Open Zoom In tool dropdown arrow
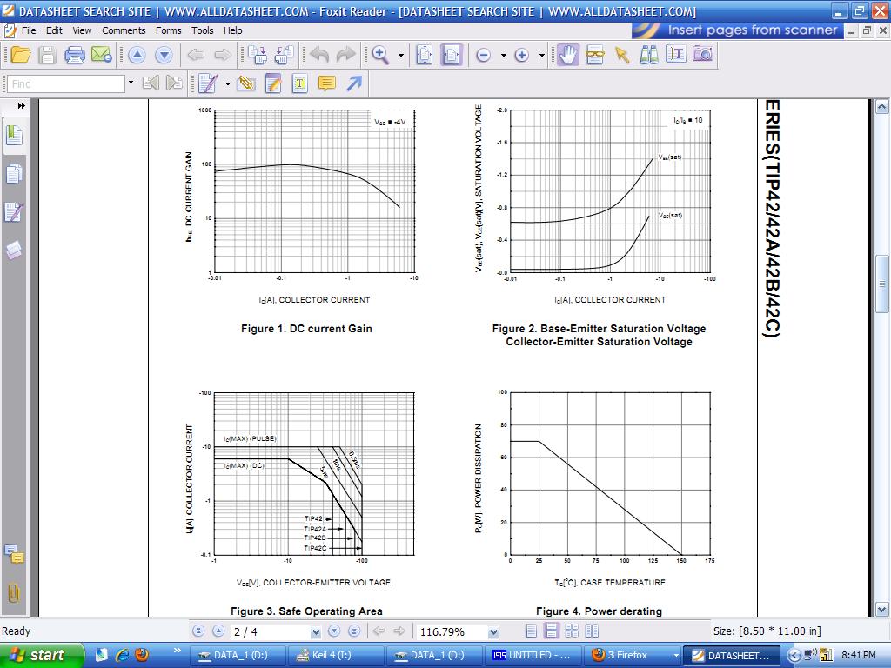This screenshot has height=668, width=891. [401, 56]
